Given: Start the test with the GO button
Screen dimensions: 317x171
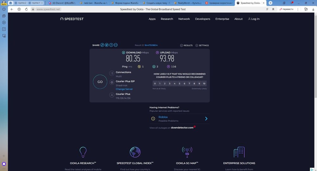Looking at the screenshot, I should [100, 82].
